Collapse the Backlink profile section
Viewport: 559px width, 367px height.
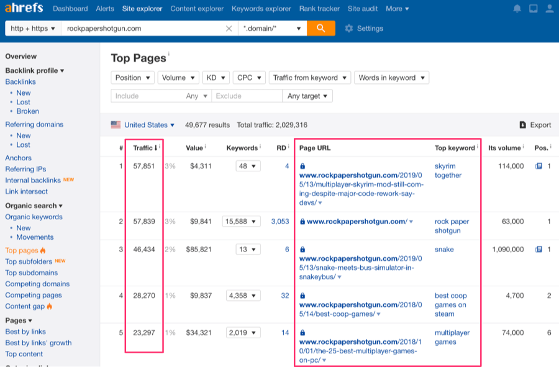click(35, 71)
